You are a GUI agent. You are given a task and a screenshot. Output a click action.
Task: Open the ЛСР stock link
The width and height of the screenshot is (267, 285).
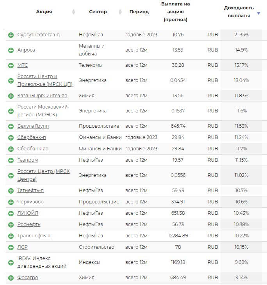23,247
